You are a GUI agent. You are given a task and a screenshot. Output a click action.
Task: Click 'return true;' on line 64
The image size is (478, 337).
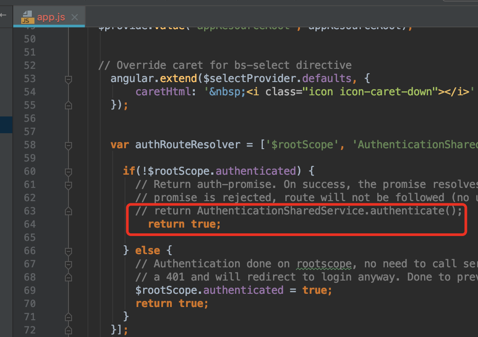click(184, 225)
